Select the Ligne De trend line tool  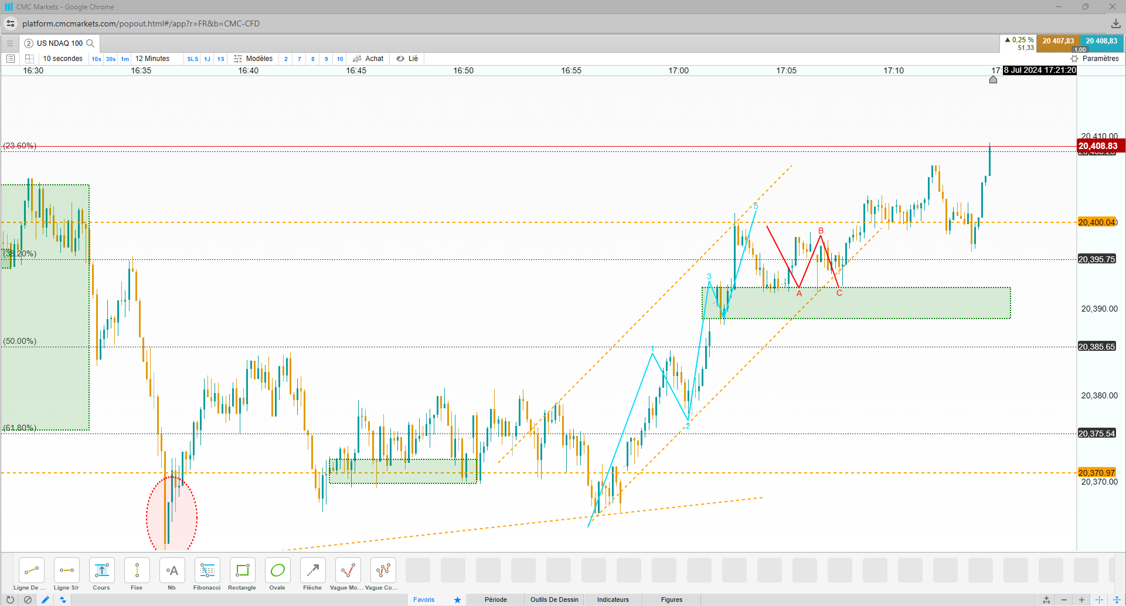[x=31, y=575]
